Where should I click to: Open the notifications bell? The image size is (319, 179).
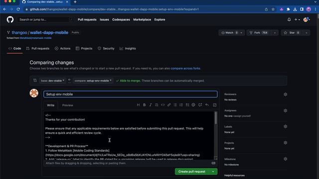click(289, 20)
